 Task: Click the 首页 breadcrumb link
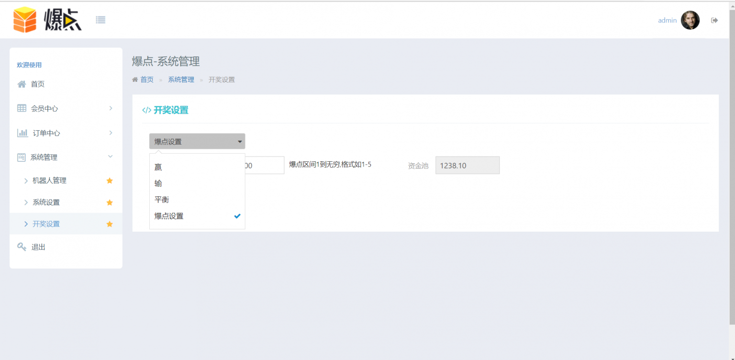146,80
